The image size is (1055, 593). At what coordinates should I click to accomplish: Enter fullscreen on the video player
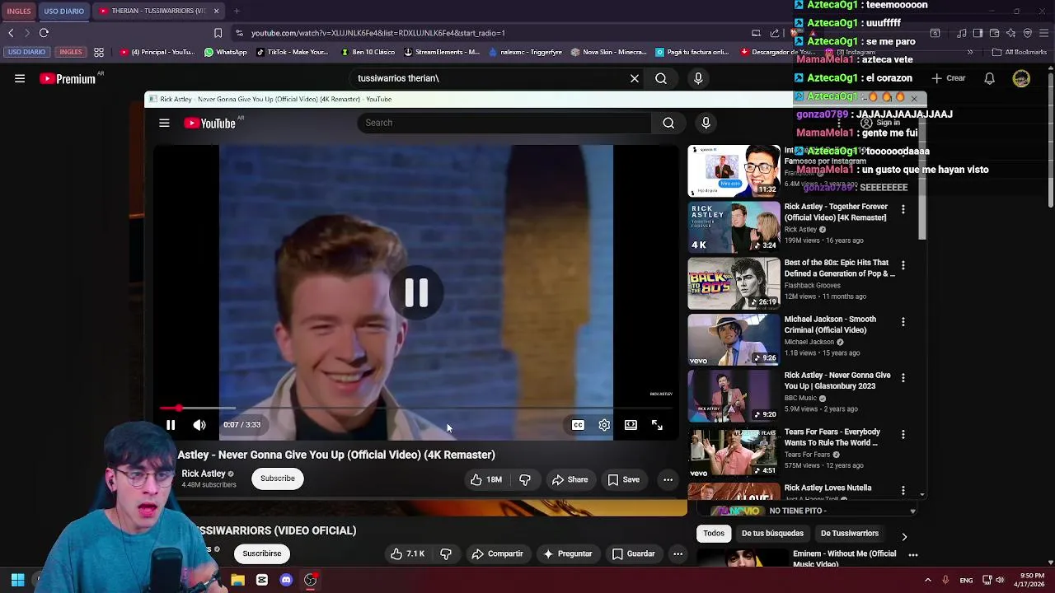657,425
